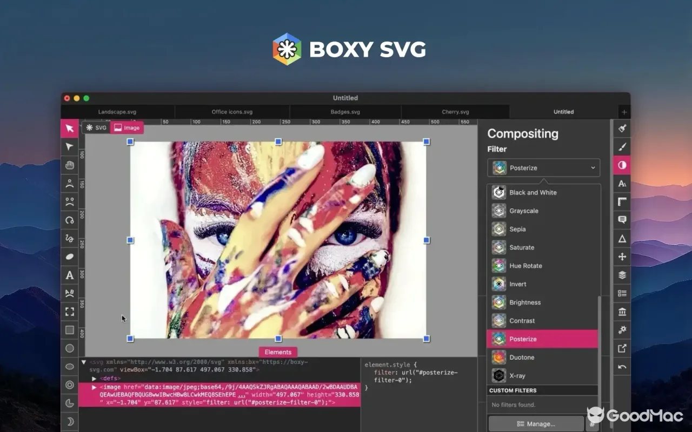The image size is (692, 432).
Task: Select the Circle shape tool
Action: 69,348
